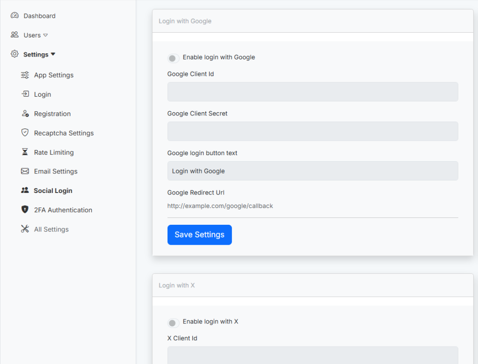Go to Login settings page
Image resolution: width=478 pixels, height=364 pixels.
pyautogui.click(x=42, y=94)
